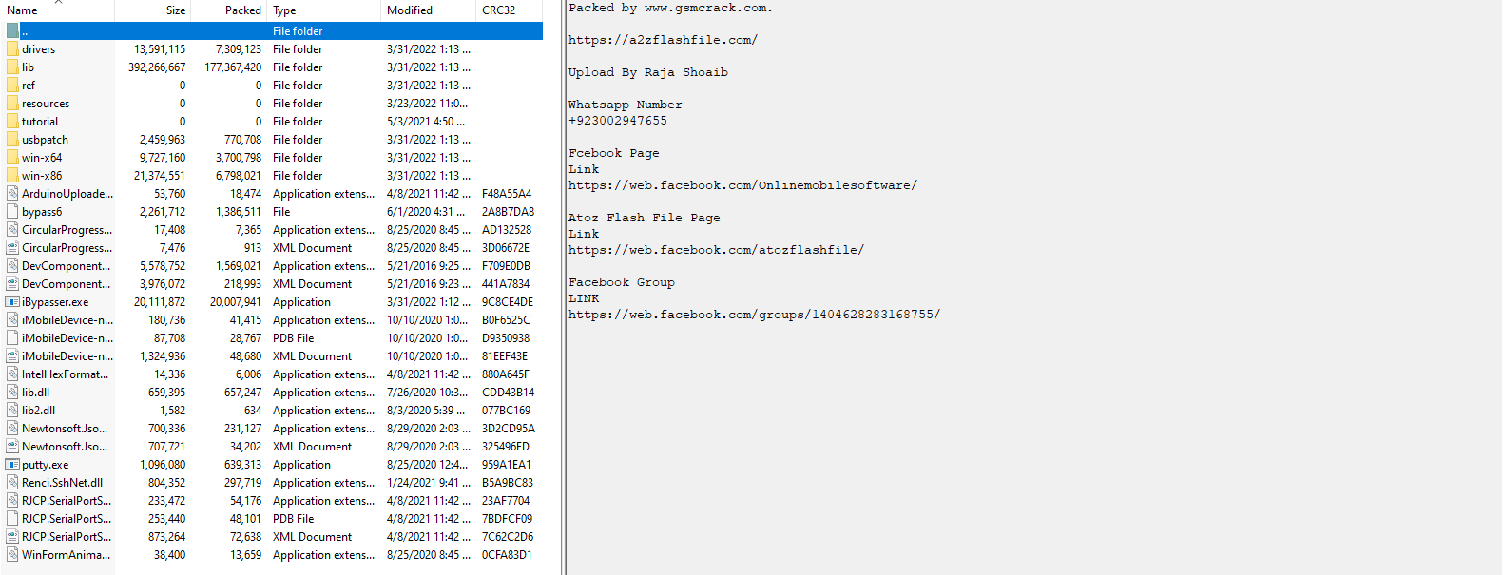
Task: Sort list by Type column
Action: coord(284,10)
